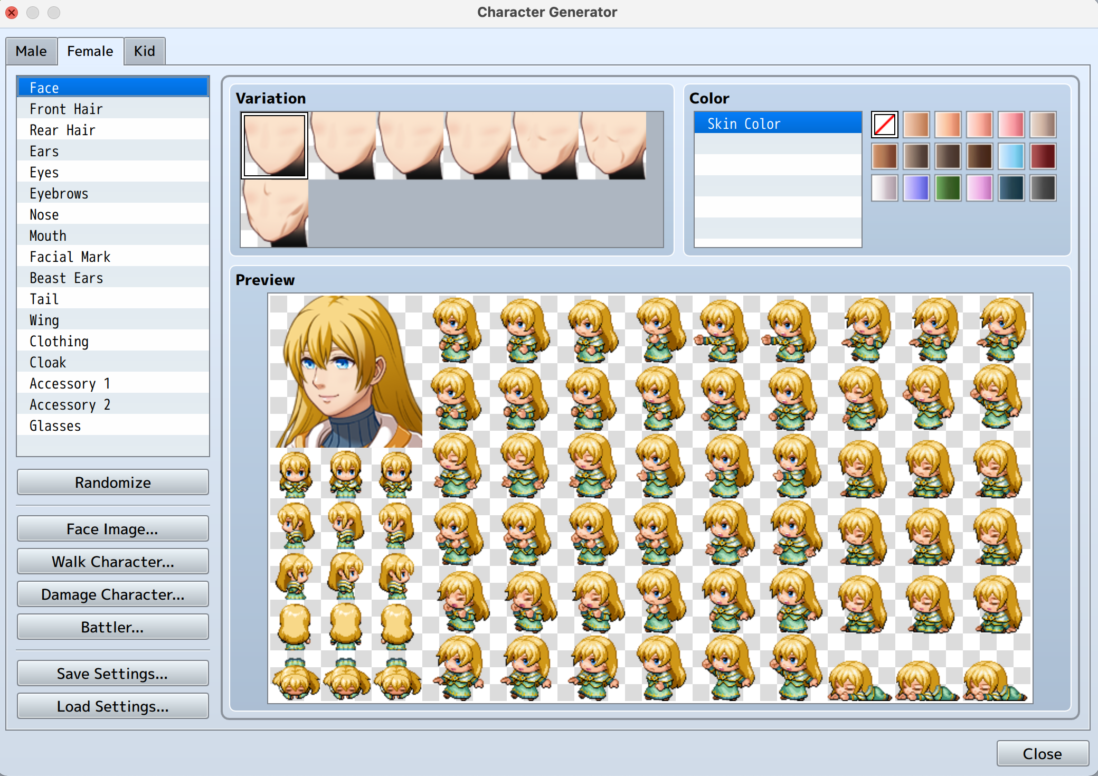The width and height of the screenshot is (1098, 776).
Task: Select the dark red color swatch
Action: 1043,157
